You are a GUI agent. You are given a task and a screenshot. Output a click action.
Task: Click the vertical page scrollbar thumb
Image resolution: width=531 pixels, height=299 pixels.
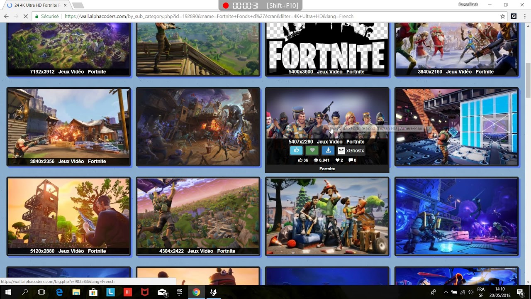(x=528, y=80)
